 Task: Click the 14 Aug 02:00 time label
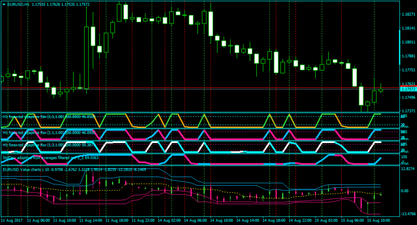[x=169, y=220]
